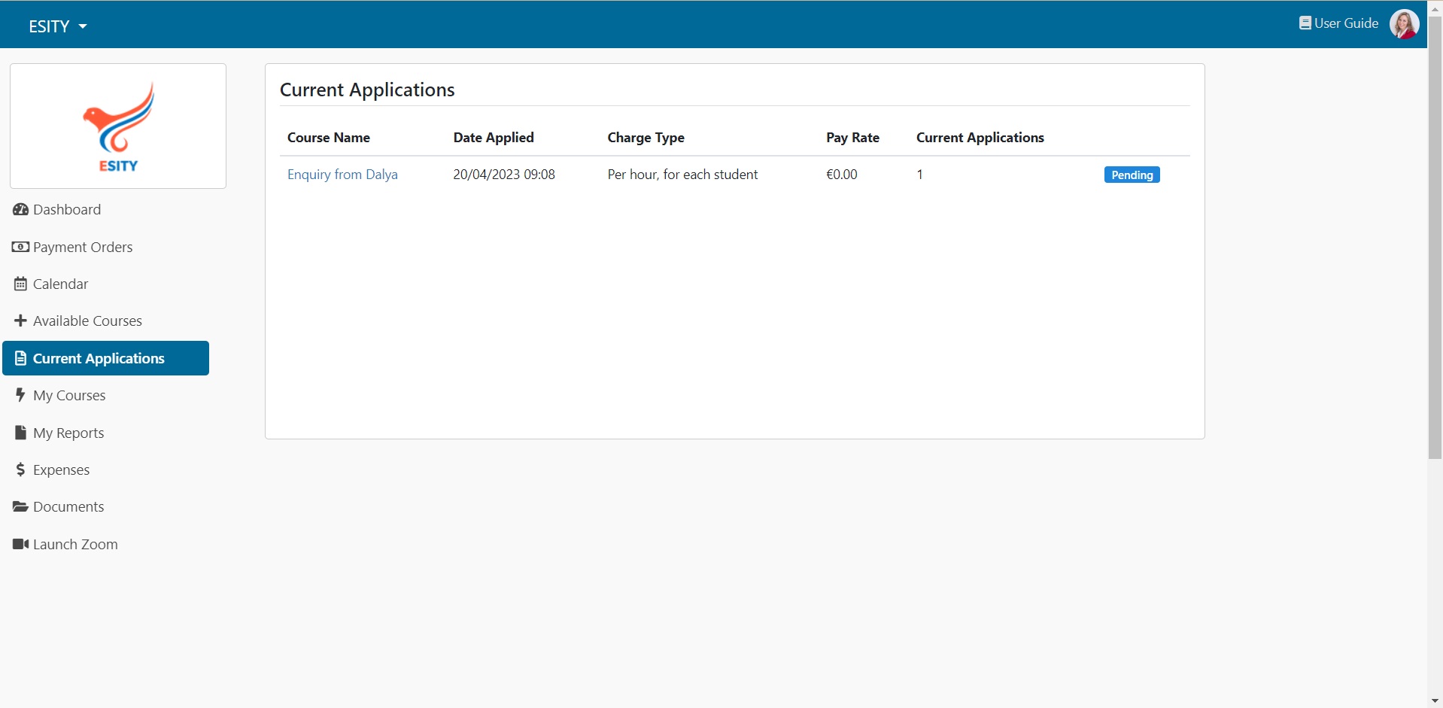
Task: Click the applications count '1' cell
Action: (919, 175)
